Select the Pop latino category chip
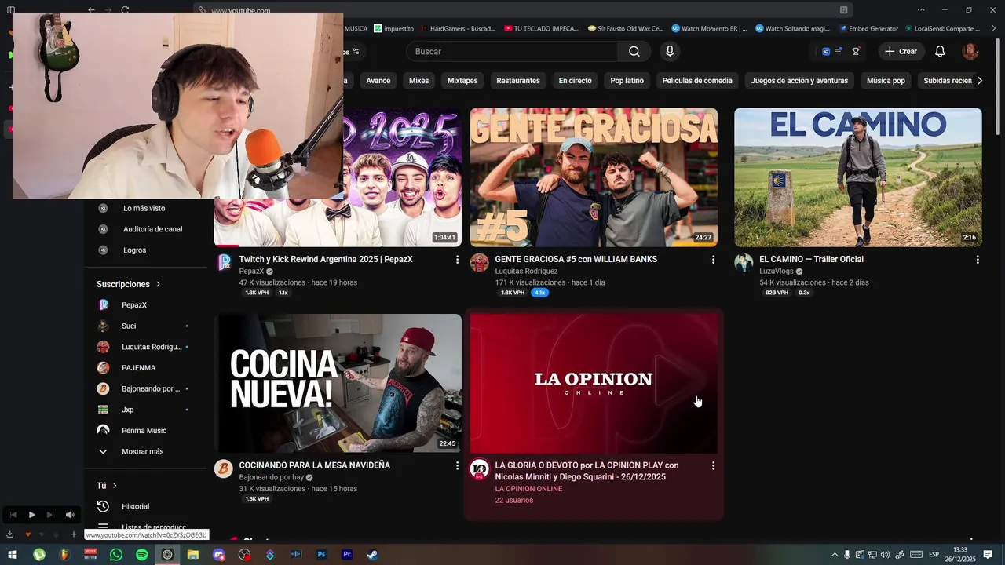Image resolution: width=1005 pixels, height=565 pixels. point(627,81)
